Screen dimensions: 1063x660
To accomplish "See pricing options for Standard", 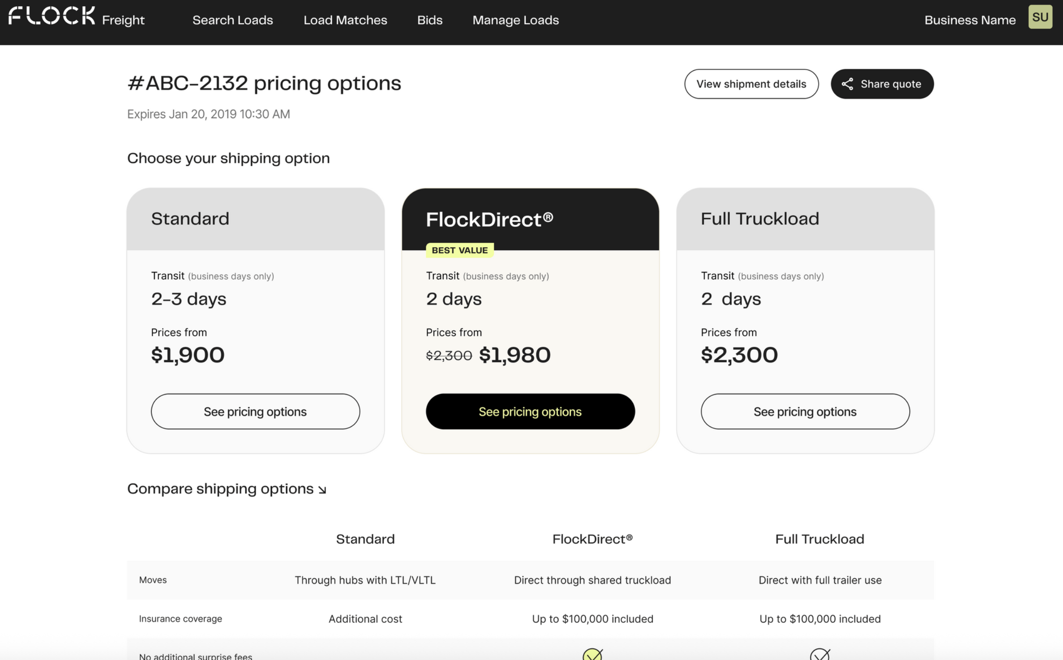I will tap(255, 411).
